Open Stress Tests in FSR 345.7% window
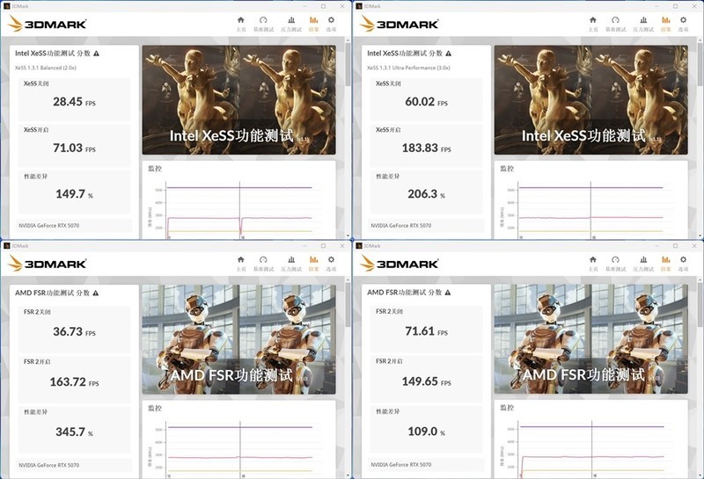Viewport: 704px width, 479px height. click(x=291, y=259)
